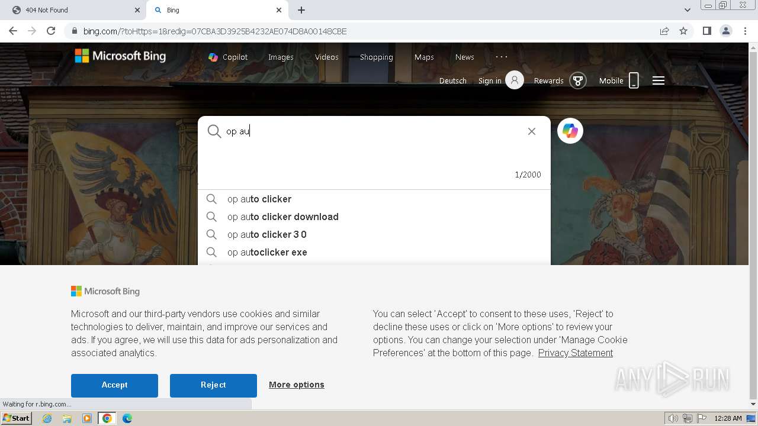
Task: Select suggestion "op autoclicker exe"
Action: [374, 252]
